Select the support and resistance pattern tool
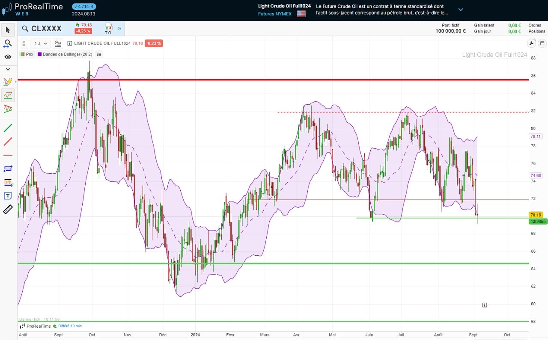 coord(8,95)
